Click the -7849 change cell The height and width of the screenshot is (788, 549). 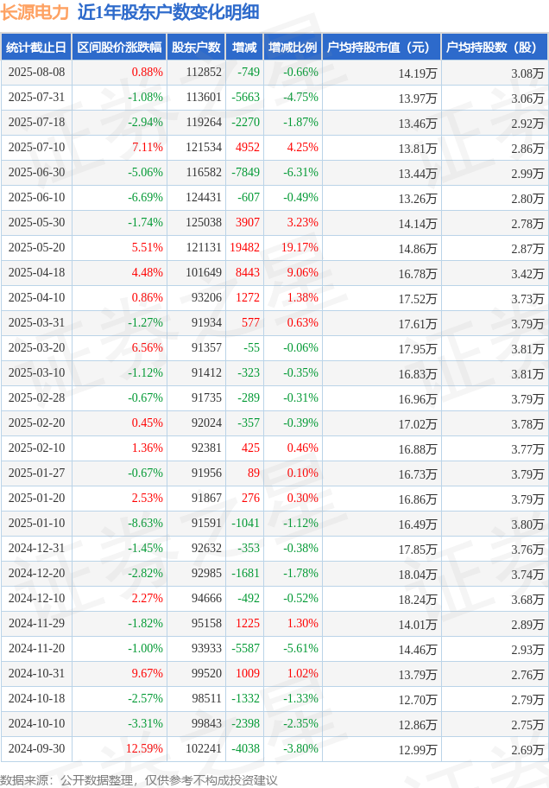point(244,173)
